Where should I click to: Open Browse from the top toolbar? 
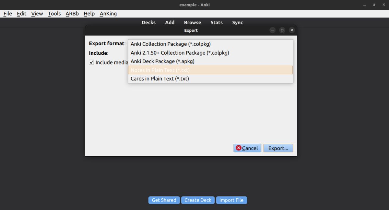click(x=193, y=22)
